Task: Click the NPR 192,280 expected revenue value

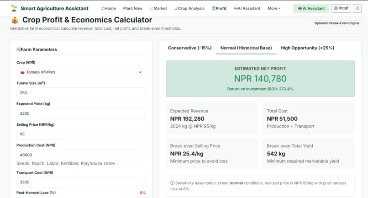Action: (187, 119)
